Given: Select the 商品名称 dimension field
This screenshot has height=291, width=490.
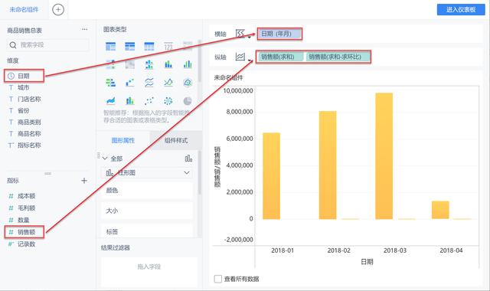Looking at the screenshot, I should [x=29, y=134].
